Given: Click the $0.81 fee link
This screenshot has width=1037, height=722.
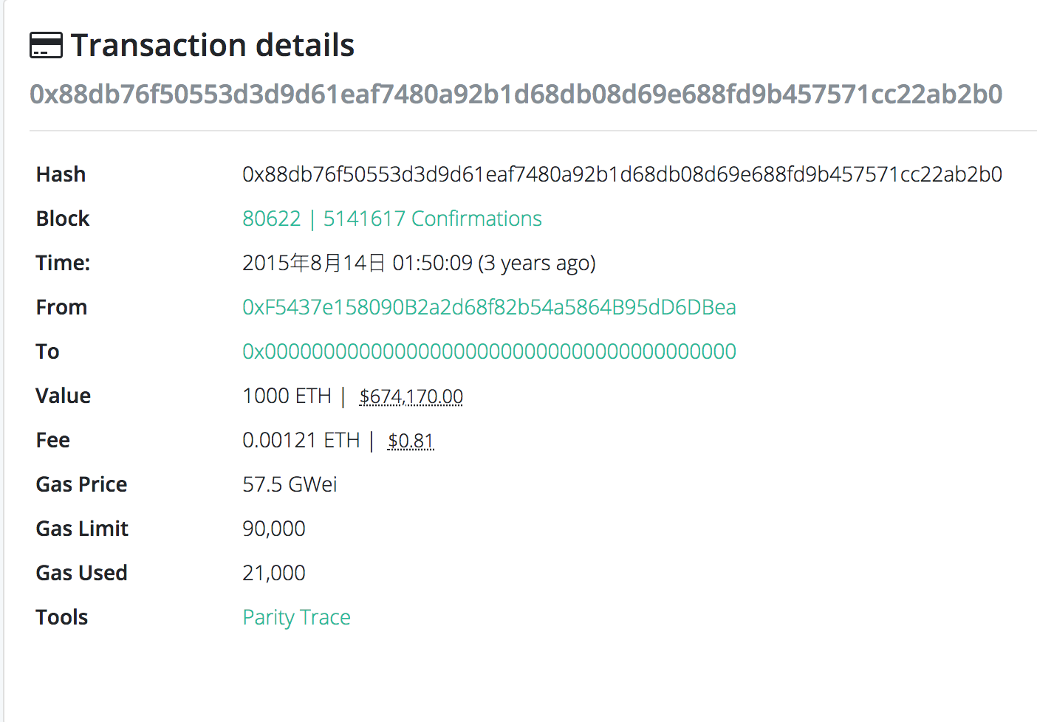Looking at the screenshot, I should tap(410, 440).
